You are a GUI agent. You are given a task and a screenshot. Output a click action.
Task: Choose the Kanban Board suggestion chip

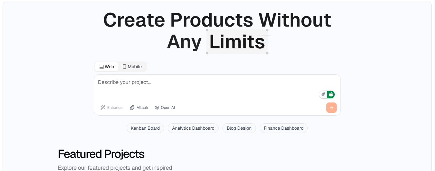145,128
